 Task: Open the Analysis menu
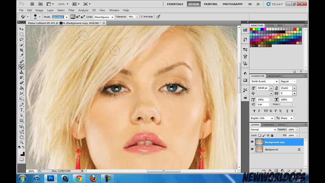coord(83,10)
